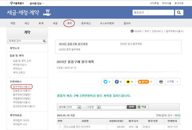
Task: Click the sidebar search magnifier icon
Action: 44,41
